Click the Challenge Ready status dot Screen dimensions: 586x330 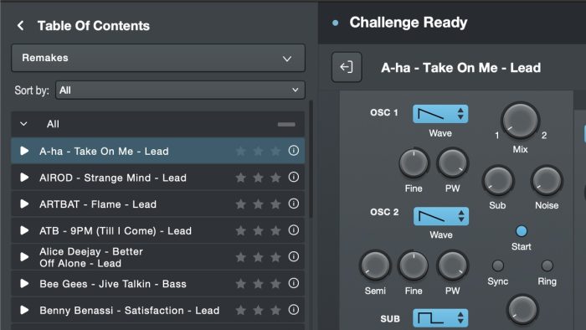pyautogui.click(x=335, y=23)
